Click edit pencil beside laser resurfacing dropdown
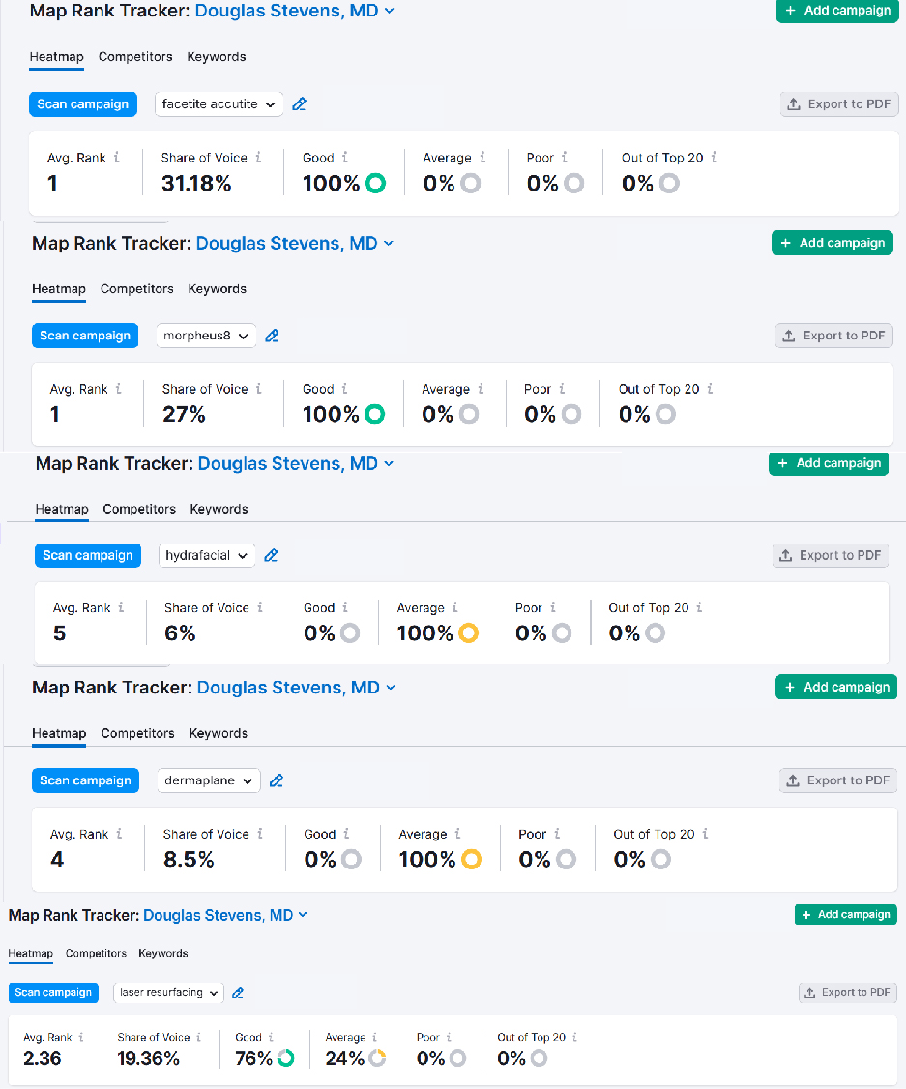 click(x=238, y=993)
